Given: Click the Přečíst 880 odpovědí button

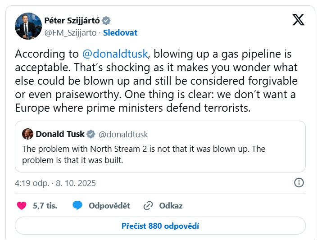Looking at the screenshot, I should coord(160,226).
